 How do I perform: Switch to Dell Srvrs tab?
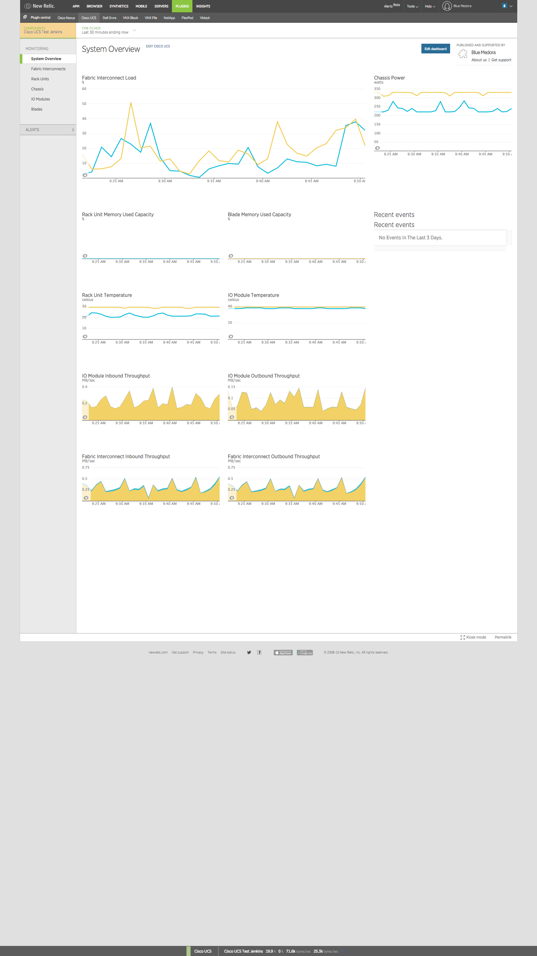tap(110, 18)
